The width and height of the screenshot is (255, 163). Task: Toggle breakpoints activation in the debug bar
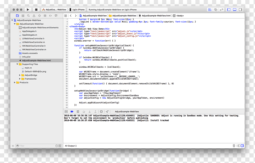[x=72, y=112]
